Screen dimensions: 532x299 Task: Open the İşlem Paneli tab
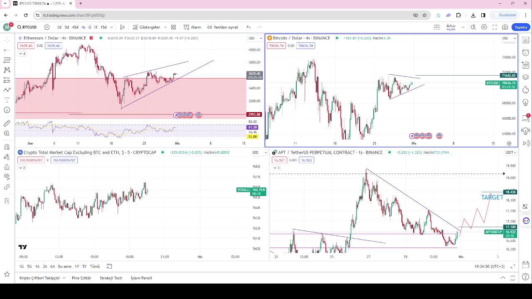coord(141,278)
